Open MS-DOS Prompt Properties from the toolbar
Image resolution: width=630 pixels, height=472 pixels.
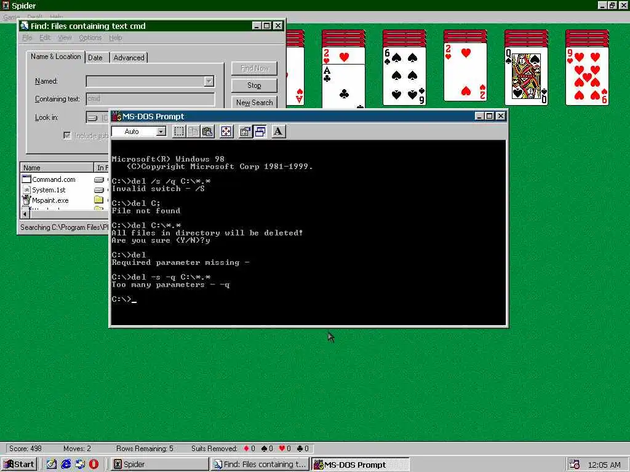(x=245, y=132)
